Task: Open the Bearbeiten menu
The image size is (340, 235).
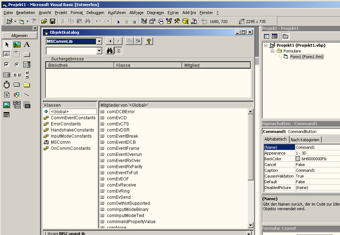Action: (x=26, y=13)
